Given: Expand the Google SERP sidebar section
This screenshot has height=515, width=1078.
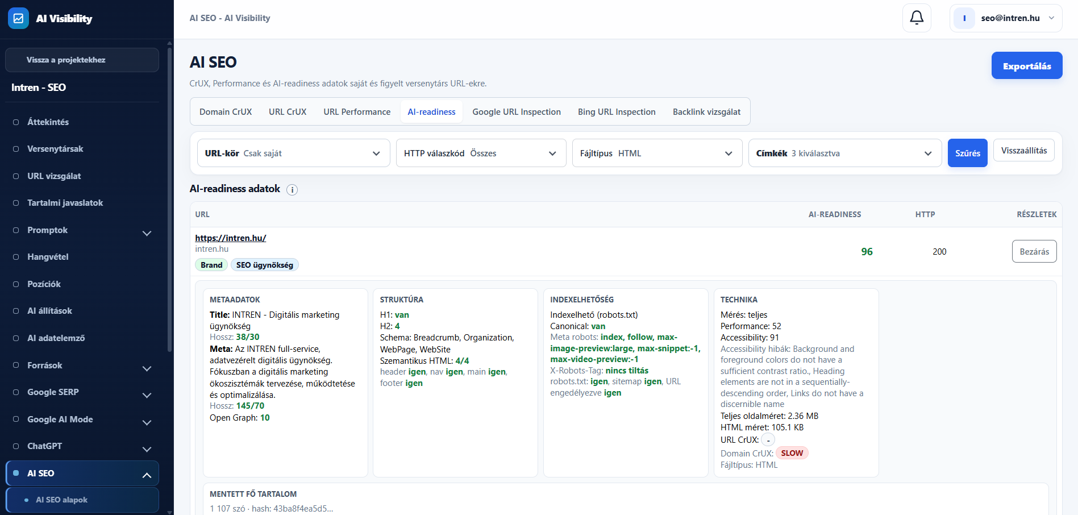Looking at the screenshot, I should click(x=147, y=395).
